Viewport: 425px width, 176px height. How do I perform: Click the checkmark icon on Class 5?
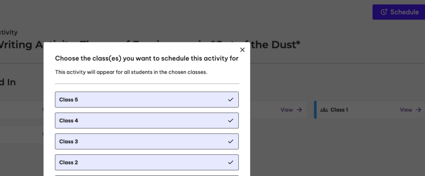click(231, 99)
